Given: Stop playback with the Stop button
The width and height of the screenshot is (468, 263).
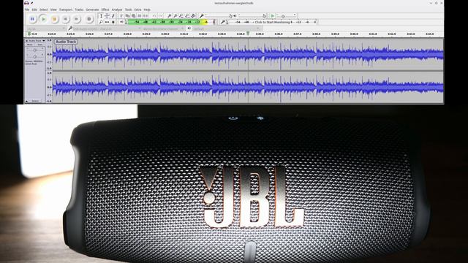Looking at the screenshot, I should [54, 19].
